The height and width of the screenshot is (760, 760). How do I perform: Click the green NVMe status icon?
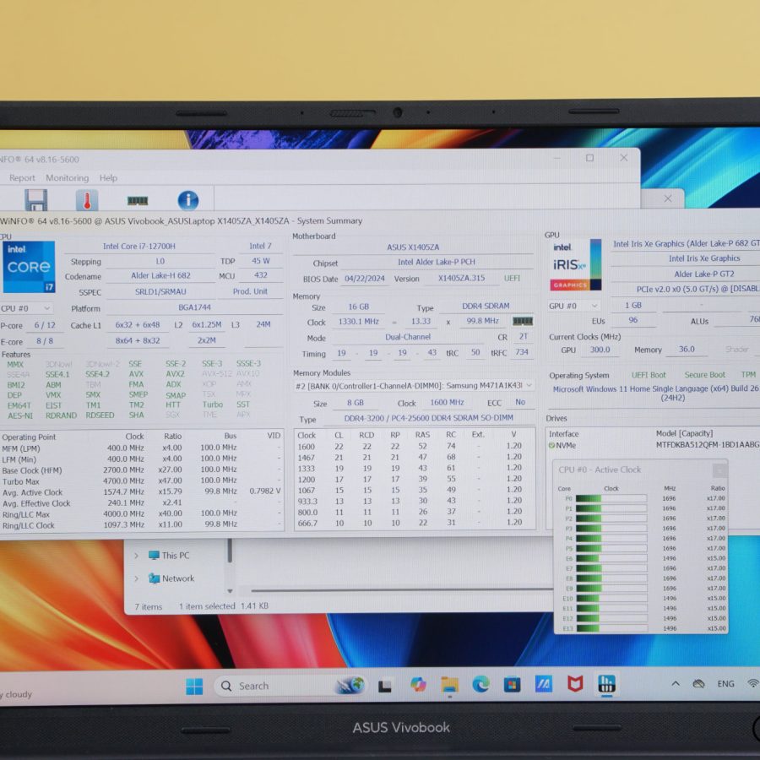click(x=551, y=445)
